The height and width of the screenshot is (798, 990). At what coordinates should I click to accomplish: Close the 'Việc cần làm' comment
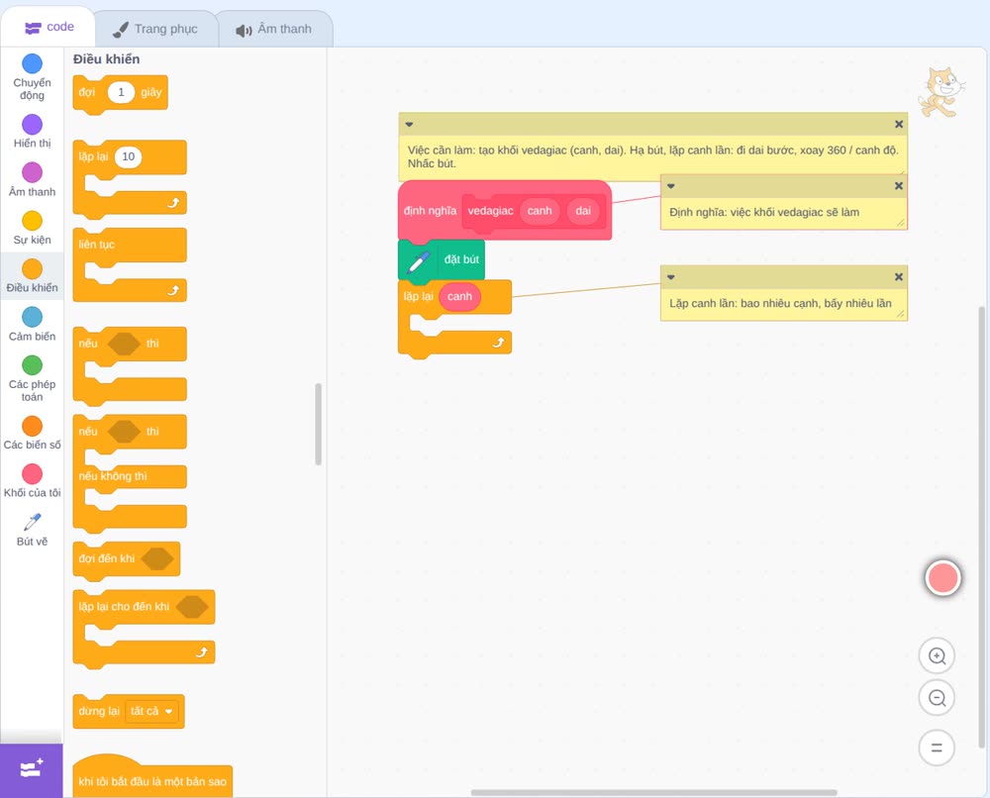click(899, 125)
